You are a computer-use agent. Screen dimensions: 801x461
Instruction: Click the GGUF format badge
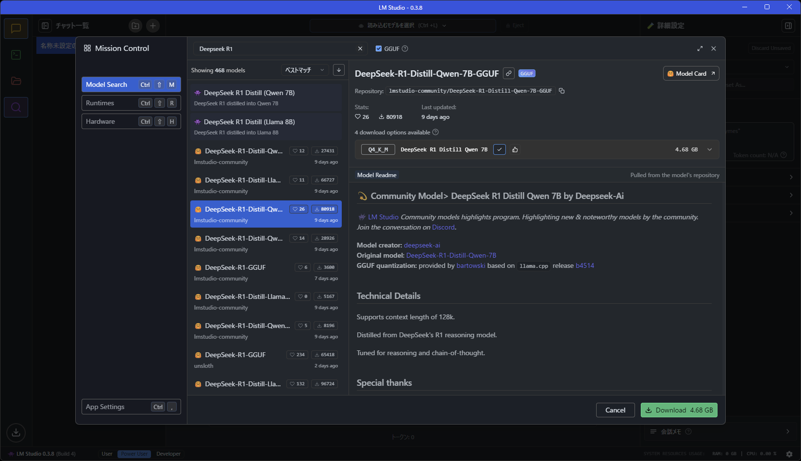coord(527,74)
